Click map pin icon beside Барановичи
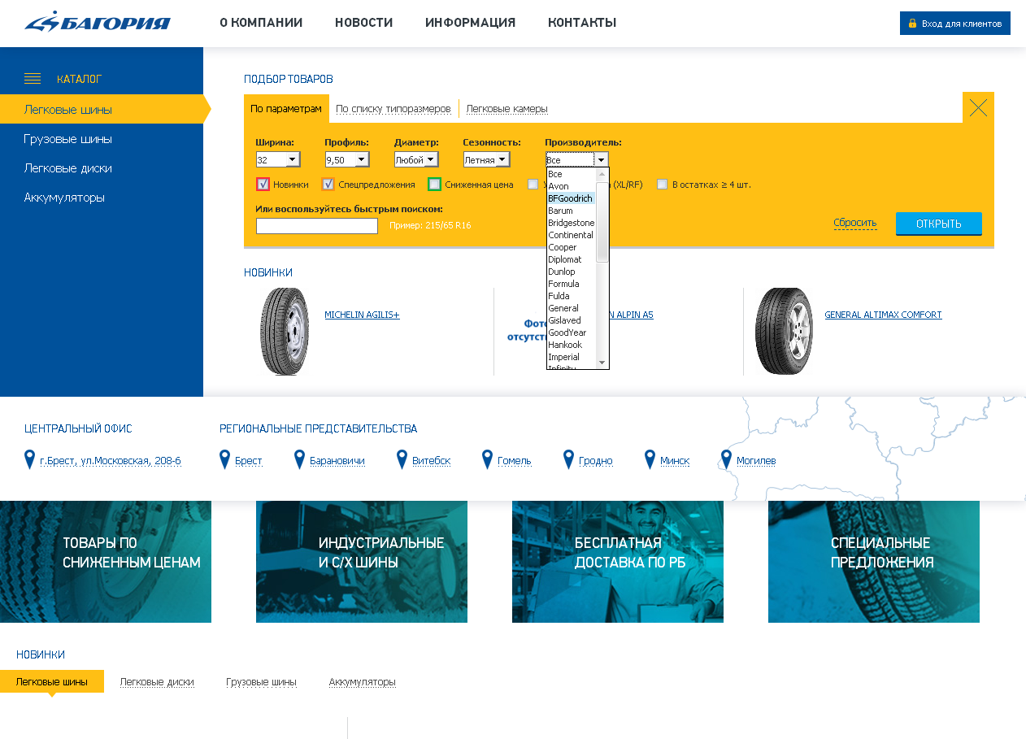The image size is (1026, 739). pyautogui.click(x=300, y=459)
